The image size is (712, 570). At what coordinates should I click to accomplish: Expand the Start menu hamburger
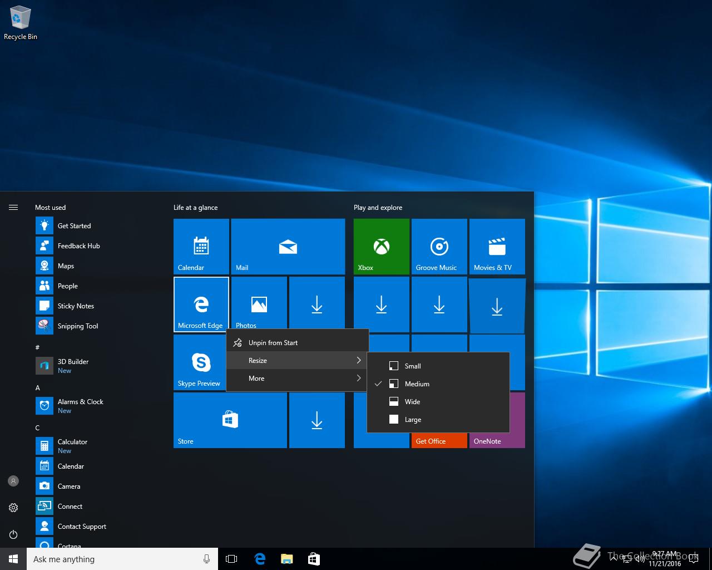pyautogui.click(x=13, y=207)
